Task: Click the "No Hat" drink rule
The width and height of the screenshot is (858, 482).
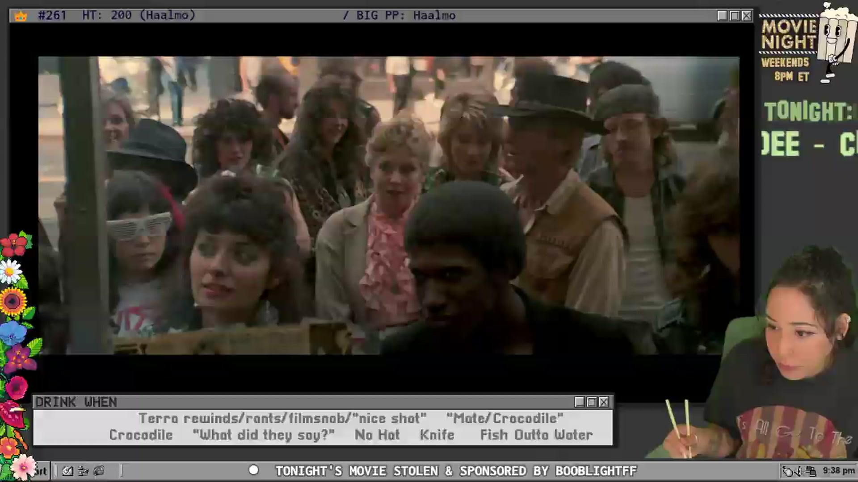Action: 377,435
